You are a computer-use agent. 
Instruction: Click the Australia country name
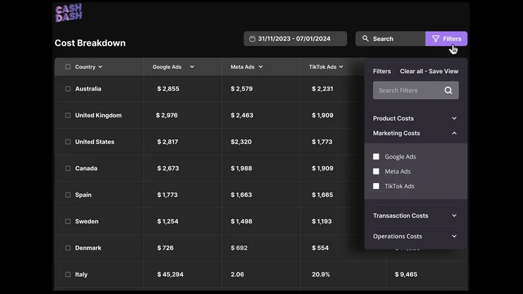(88, 89)
